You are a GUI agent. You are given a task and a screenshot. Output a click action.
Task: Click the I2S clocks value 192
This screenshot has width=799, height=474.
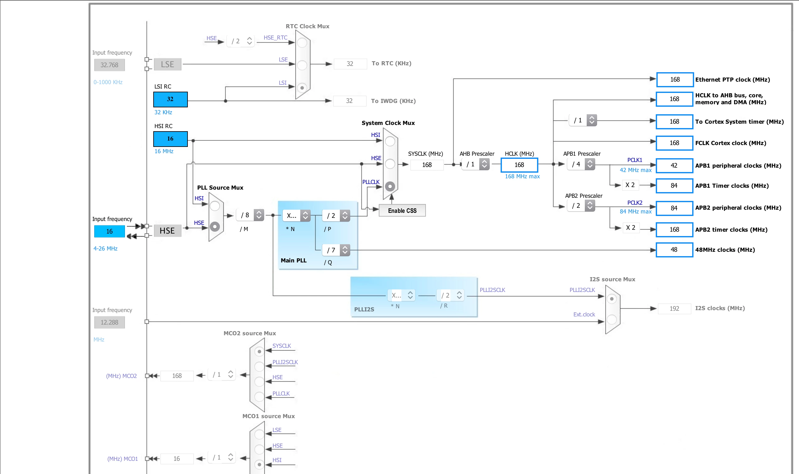point(674,309)
